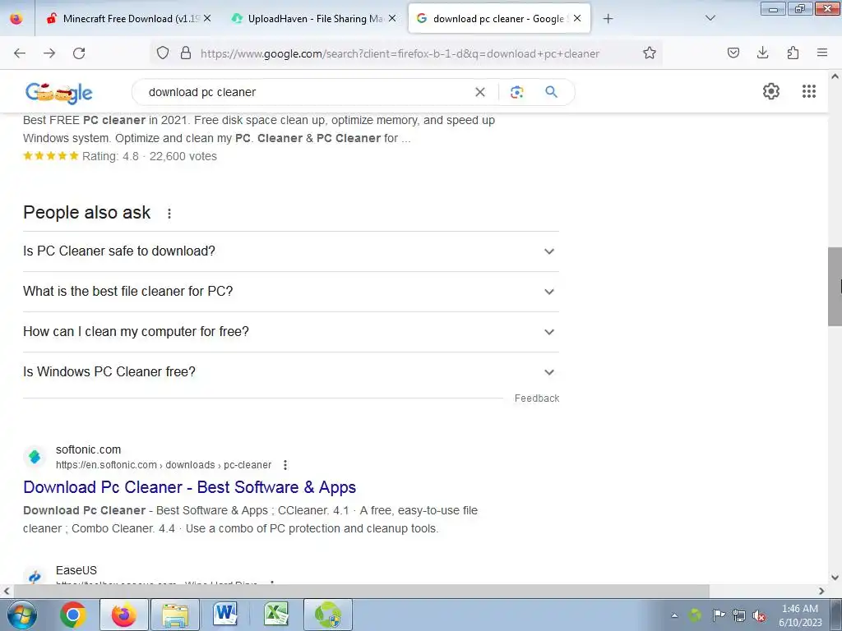Search by image with Google Lens icon
Screen dimensions: 842x631
[x=516, y=92]
